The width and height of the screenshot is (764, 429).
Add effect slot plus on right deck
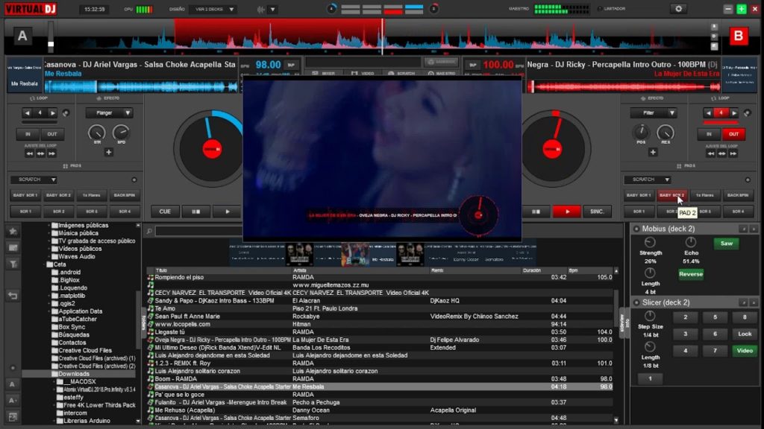tap(653, 152)
